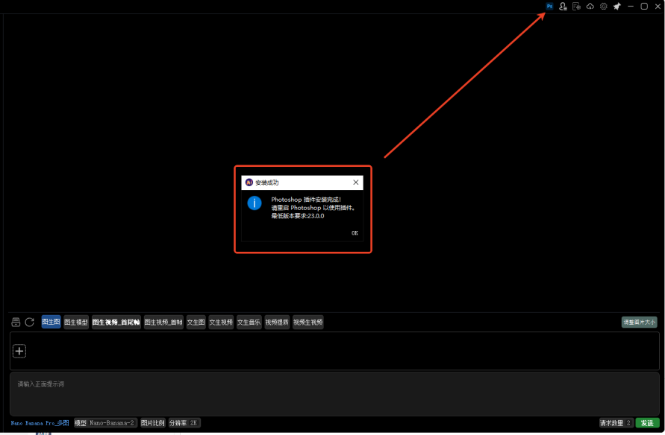This screenshot has width=665, height=435.
Task: Switch to the 文生音乐 tab
Action: tap(249, 322)
